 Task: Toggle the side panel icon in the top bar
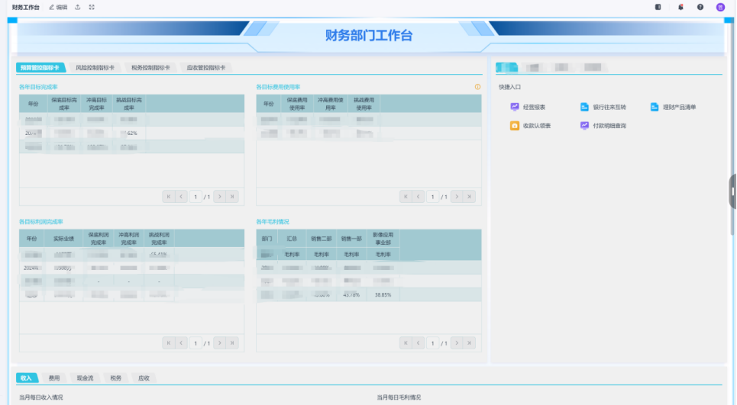[x=658, y=7]
